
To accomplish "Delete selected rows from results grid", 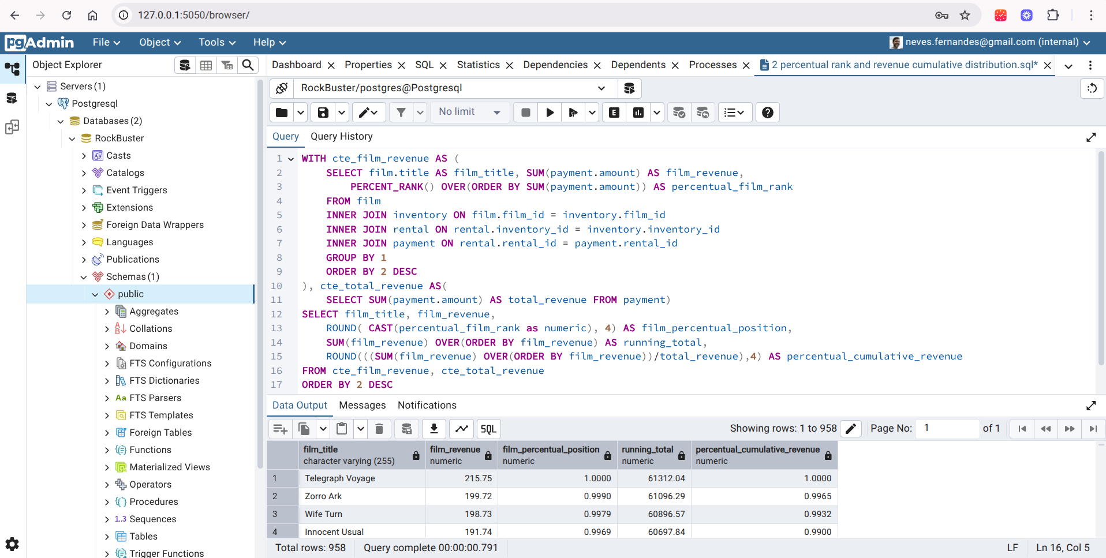I will [379, 429].
